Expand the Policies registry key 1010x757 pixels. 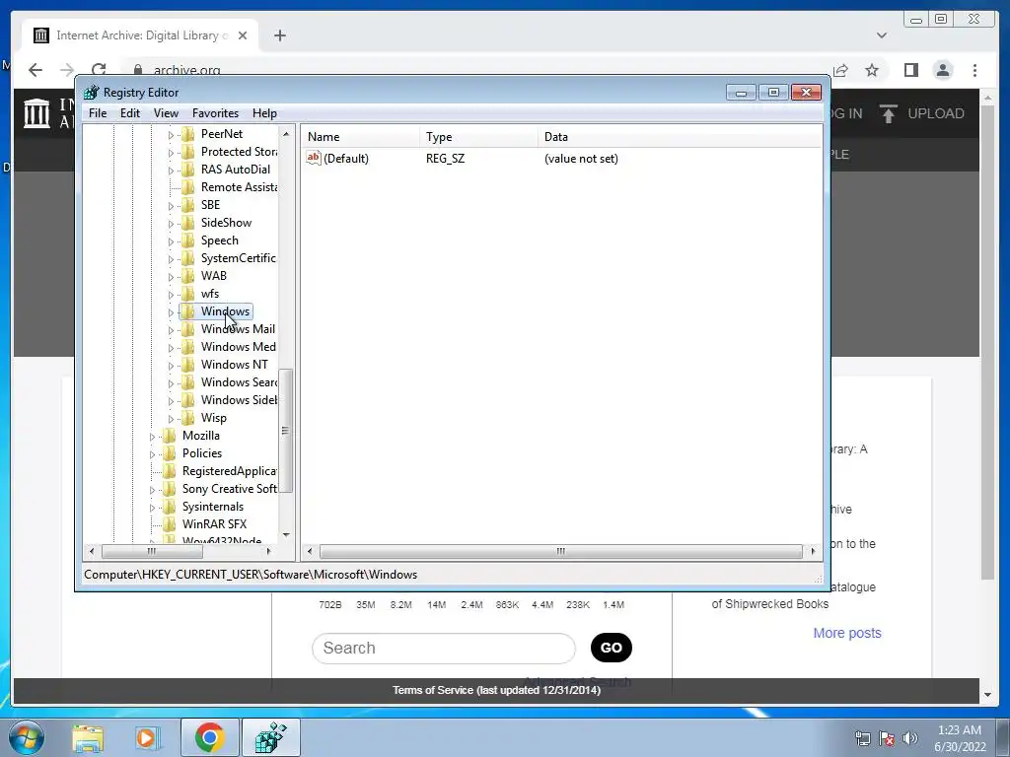click(x=152, y=453)
